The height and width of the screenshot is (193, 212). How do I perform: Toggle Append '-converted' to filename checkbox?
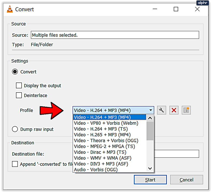tap(15, 164)
